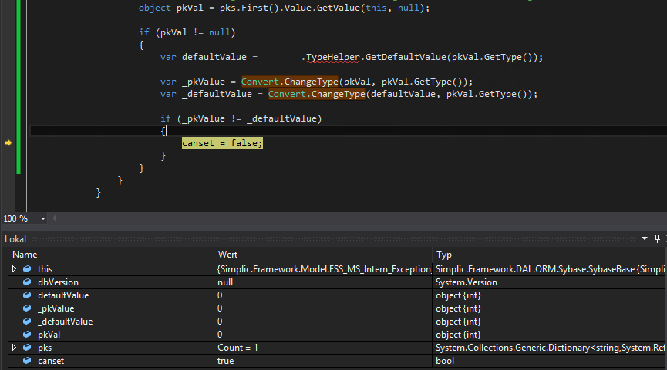Click the 'bool' type cell of canset
Viewport: 667px width, 370px height.
pos(445,361)
